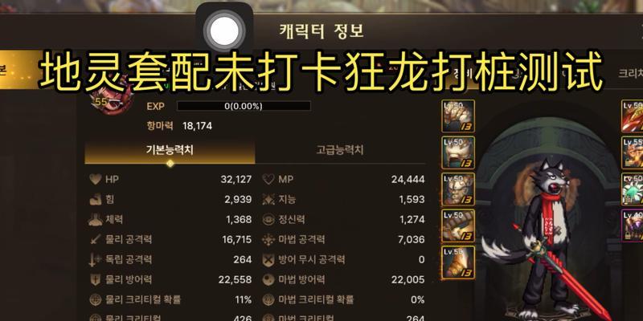Image resolution: width=643 pixels, height=321 pixels.
Task: Tap the floating AssistiveTouch circle button
Action: click(x=224, y=30)
